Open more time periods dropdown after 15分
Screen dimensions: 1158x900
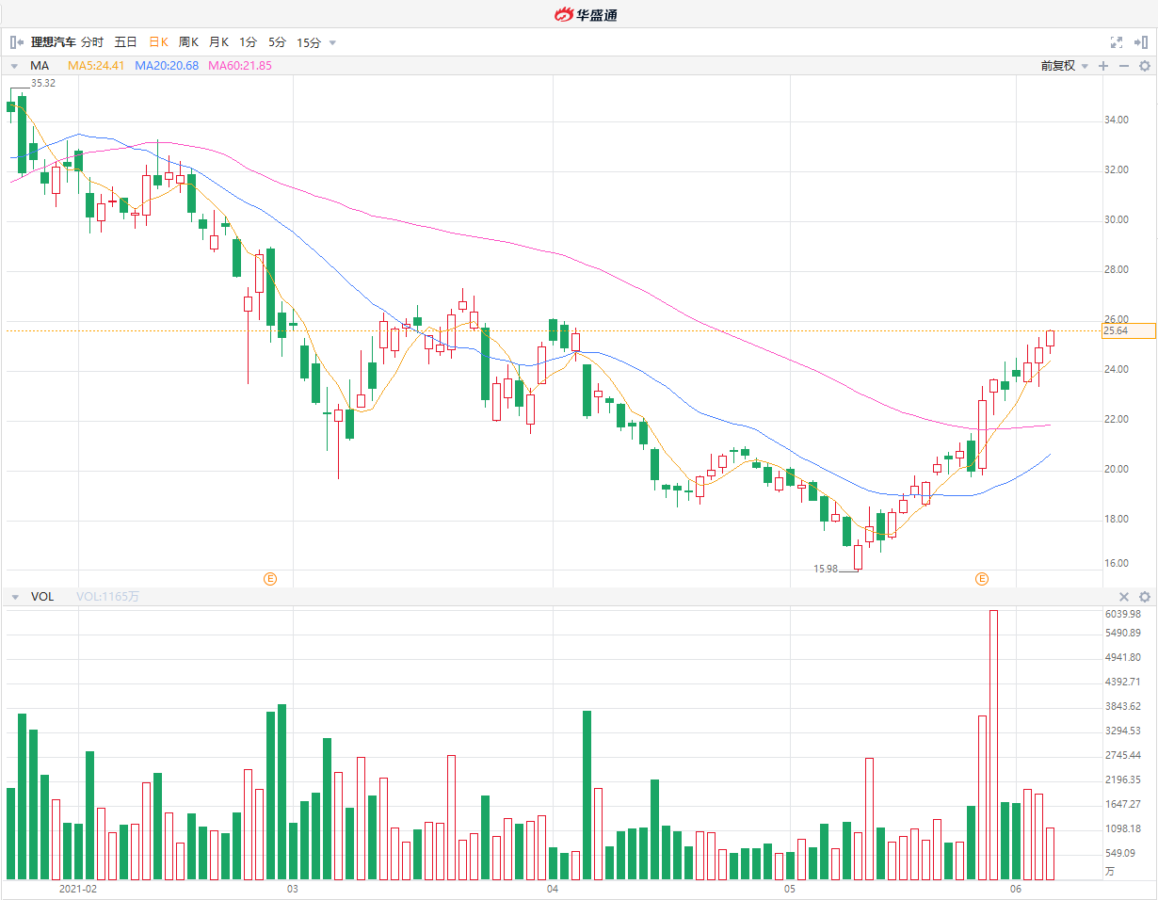(332, 42)
